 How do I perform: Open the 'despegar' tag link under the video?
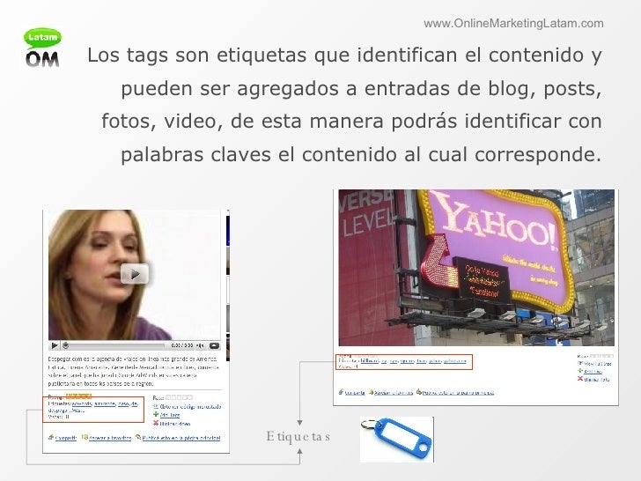[x=58, y=411]
